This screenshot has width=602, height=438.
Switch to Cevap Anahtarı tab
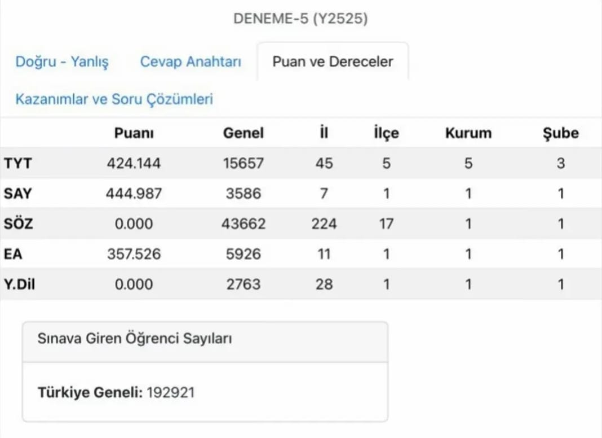(x=191, y=62)
